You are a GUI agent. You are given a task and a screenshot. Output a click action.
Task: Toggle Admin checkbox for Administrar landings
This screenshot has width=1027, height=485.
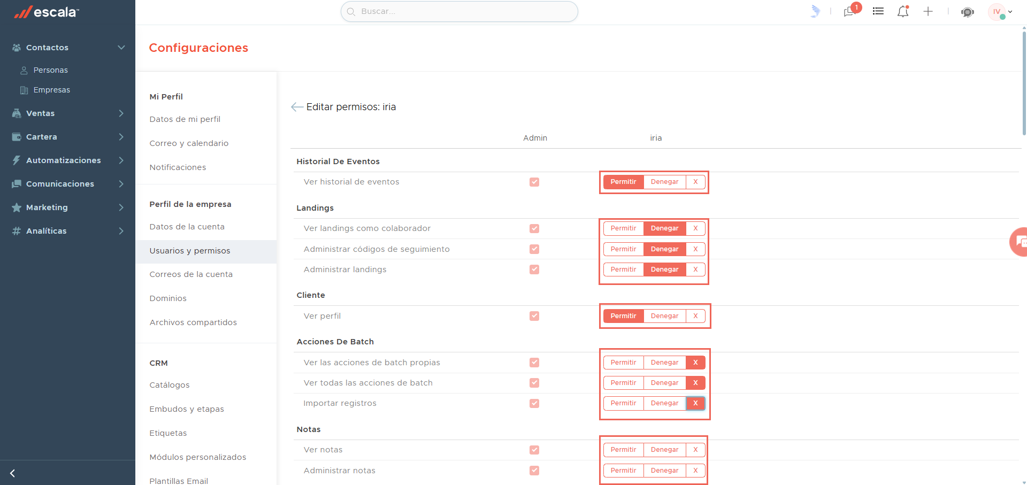click(534, 270)
